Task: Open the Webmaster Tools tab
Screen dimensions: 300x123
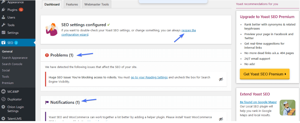Action: point(96,4)
